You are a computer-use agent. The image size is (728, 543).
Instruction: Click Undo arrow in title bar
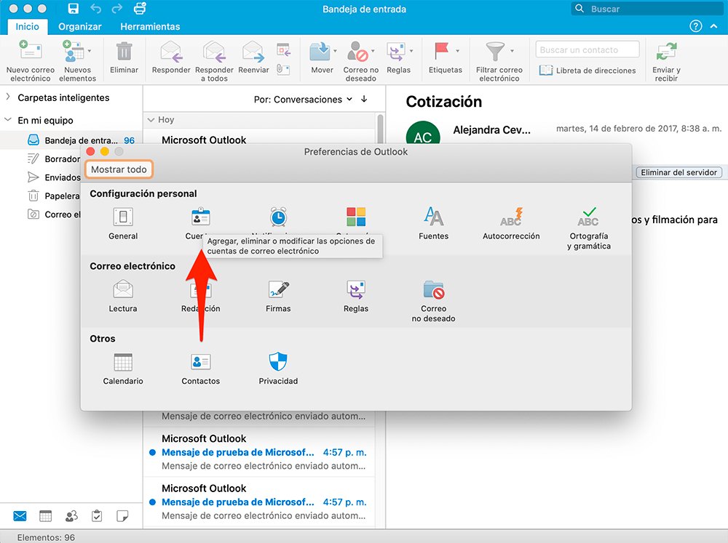click(x=95, y=8)
